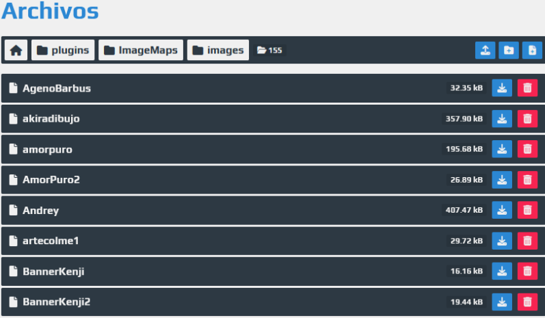Open the upload file button
This screenshot has height=318, width=545.
pos(486,51)
